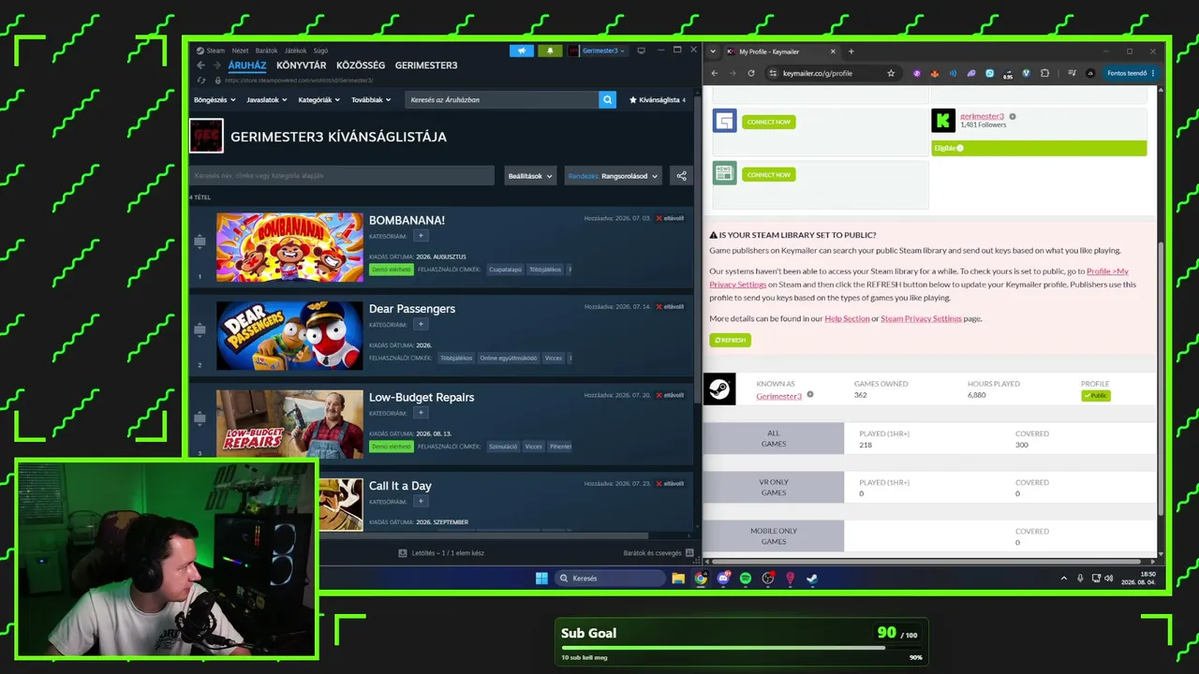Click the Kívánságlista wishlist button
Viewport: 1199px width, 674px height.
click(x=658, y=99)
